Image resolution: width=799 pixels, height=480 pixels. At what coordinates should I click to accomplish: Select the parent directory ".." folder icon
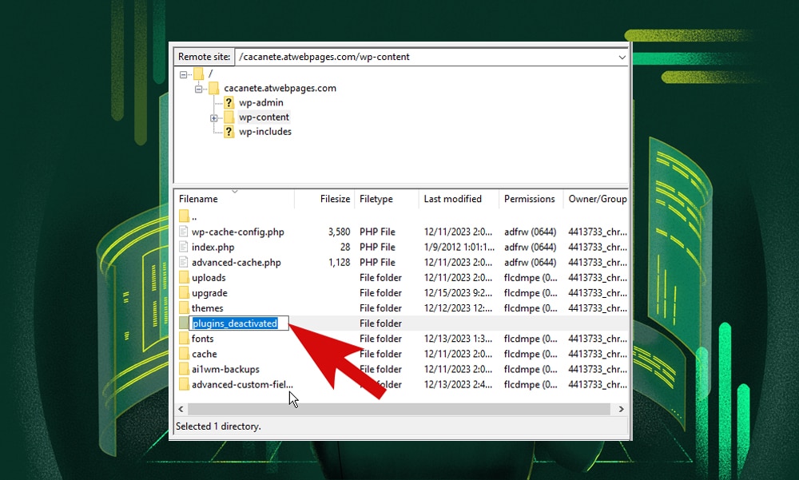coord(186,216)
